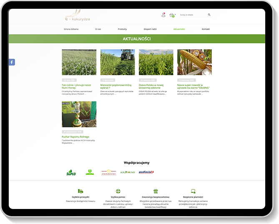Click the Facebook icon on the left edge
This screenshot has height=224, width=279.
pyautogui.click(x=12, y=62)
